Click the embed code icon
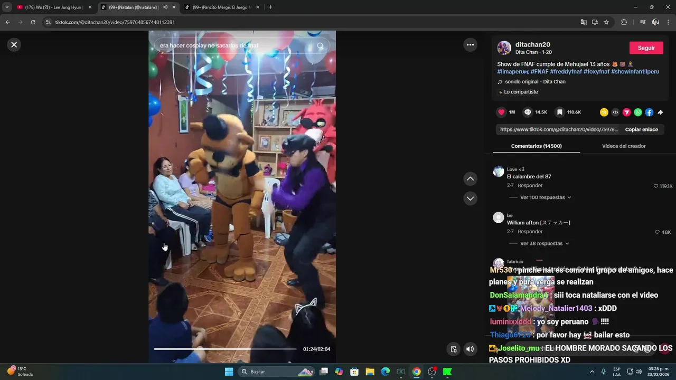 615,112
